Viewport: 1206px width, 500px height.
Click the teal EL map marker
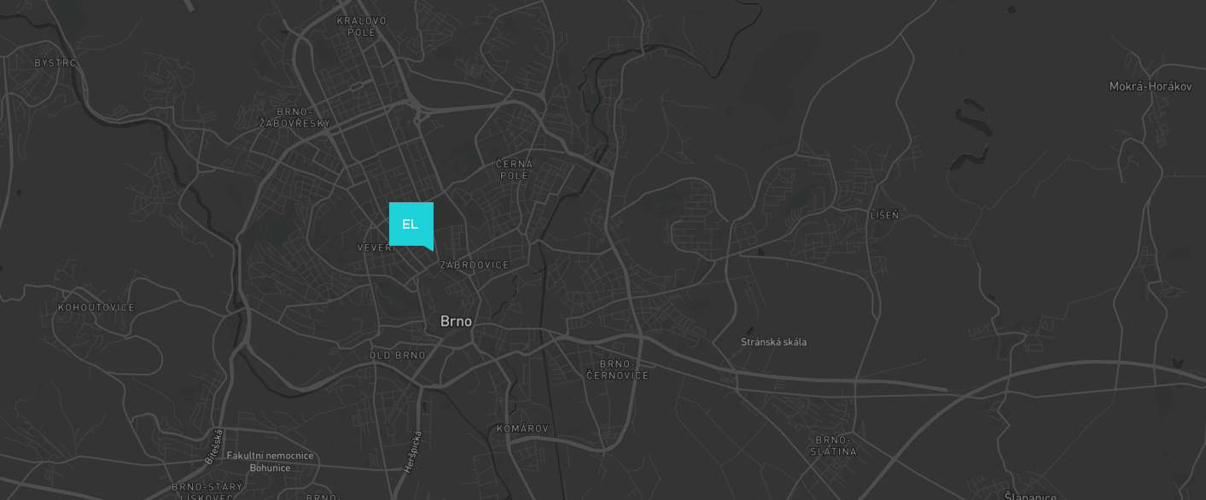click(411, 225)
